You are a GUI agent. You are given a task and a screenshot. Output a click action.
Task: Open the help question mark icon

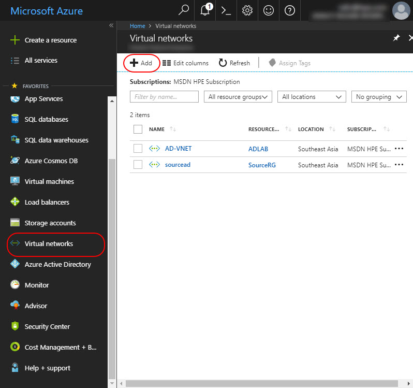pos(290,10)
